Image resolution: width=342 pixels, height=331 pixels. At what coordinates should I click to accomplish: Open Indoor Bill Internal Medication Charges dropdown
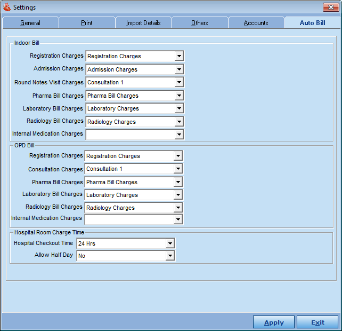pos(179,135)
